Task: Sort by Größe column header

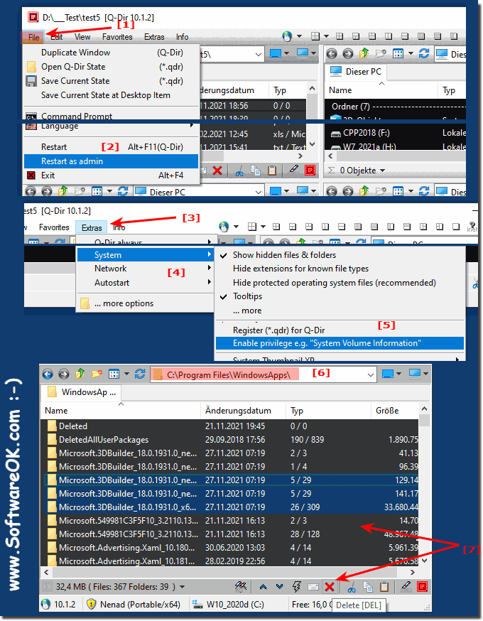Action: coord(394,411)
